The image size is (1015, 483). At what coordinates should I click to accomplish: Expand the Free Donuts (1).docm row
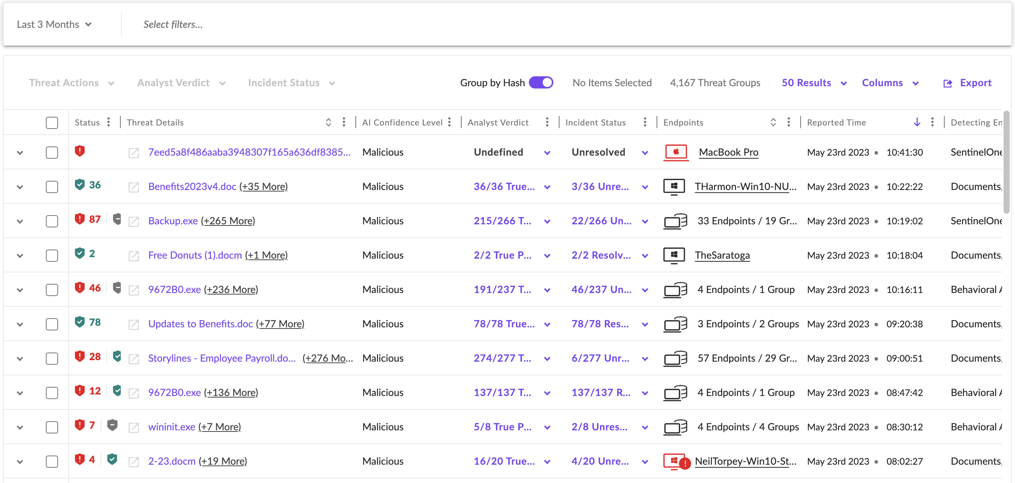(20, 256)
